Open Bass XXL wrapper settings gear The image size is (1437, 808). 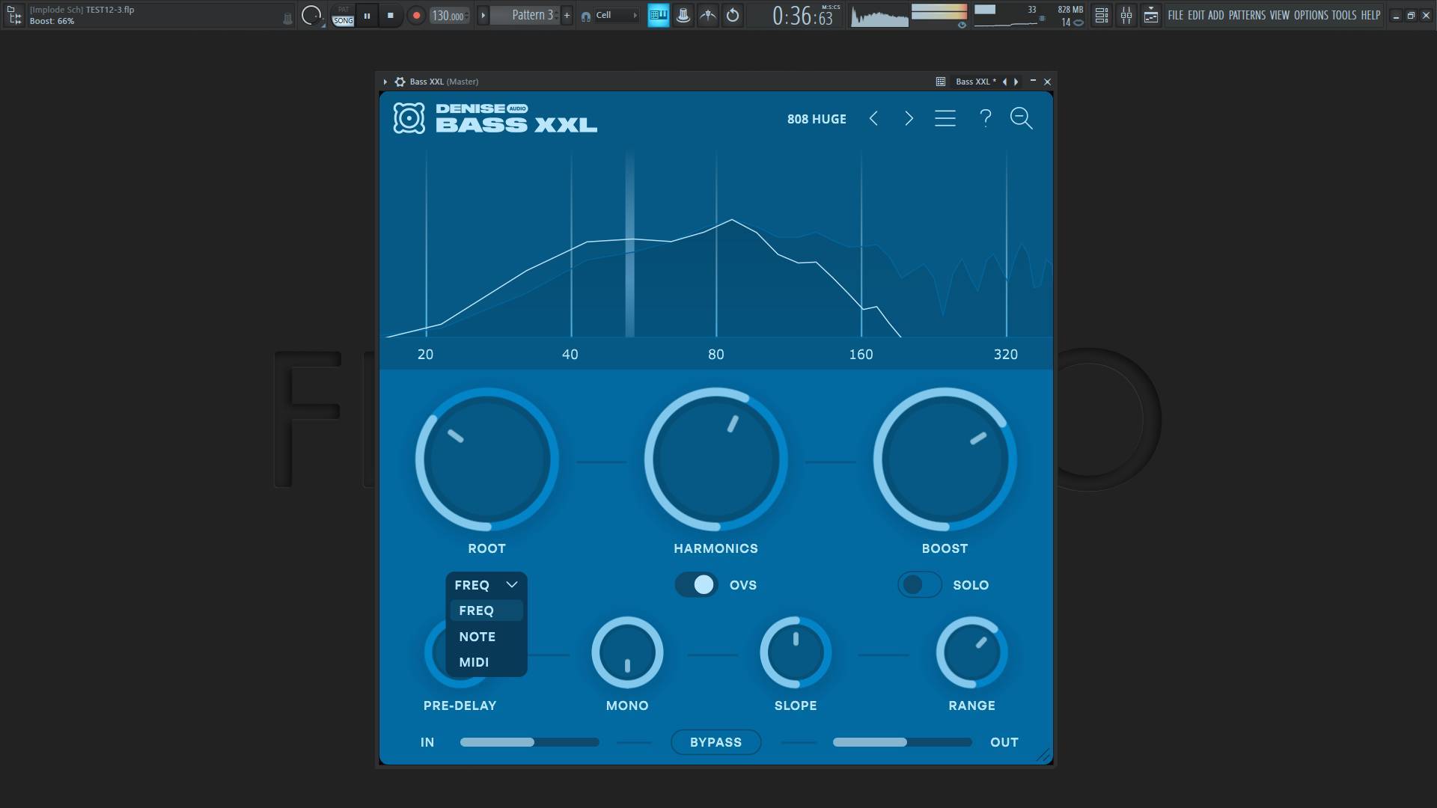400,82
